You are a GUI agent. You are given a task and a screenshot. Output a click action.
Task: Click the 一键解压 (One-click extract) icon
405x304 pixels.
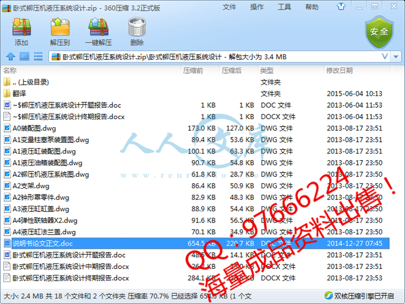pos(98,27)
